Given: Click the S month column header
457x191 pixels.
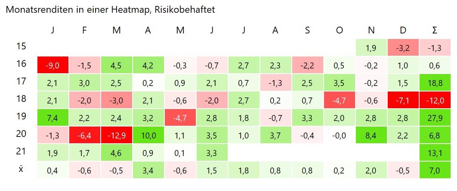Looking at the screenshot, I should tap(307, 31).
